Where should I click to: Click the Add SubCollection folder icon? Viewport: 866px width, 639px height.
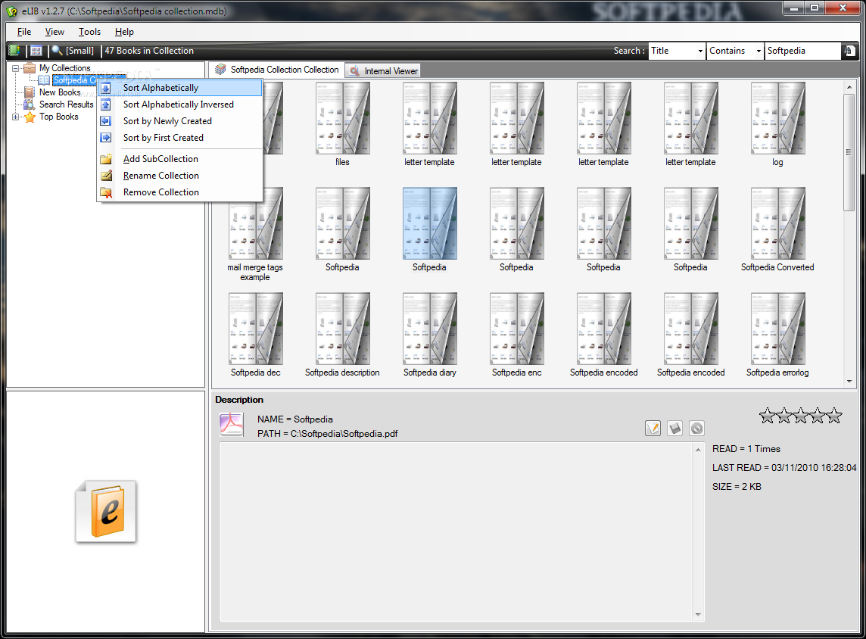pyautogui.click(x=106, y=159)
